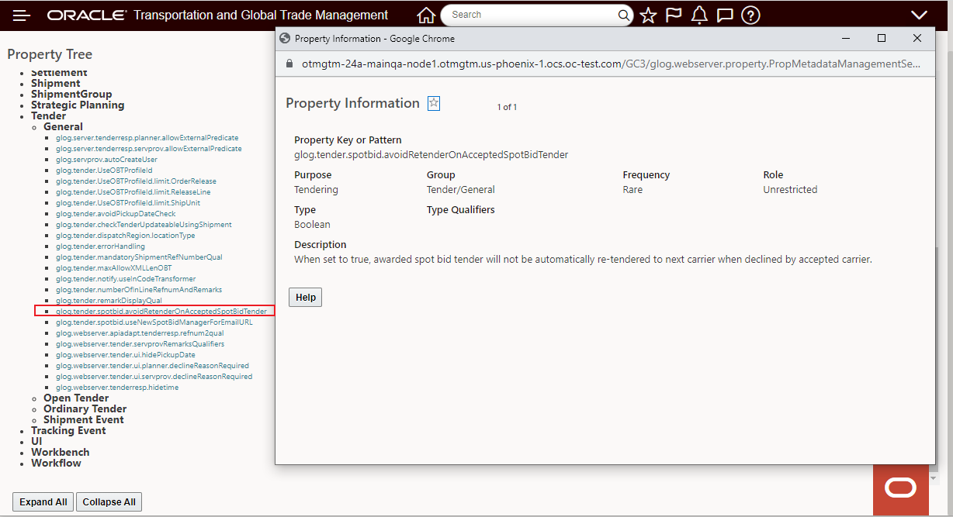Open glog.tender.spotbid.avoidRetenderOnAcceptedSpotBidTender link

click(x=161, y=311)
